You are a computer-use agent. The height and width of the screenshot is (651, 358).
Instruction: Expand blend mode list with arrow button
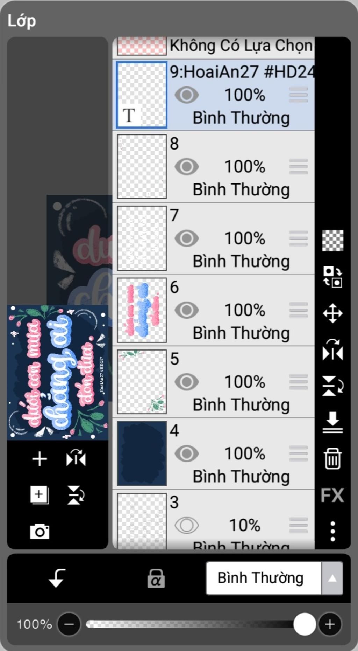click(332, 578)
